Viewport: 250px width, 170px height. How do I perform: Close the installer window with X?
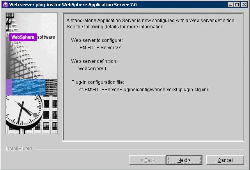click(244, 4)
